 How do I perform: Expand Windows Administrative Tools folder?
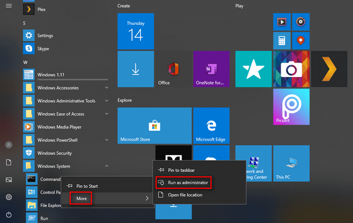107,101
